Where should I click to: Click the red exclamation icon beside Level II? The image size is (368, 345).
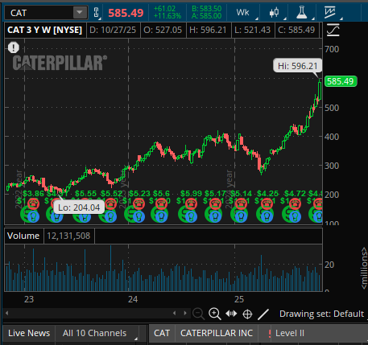point(270,333)
